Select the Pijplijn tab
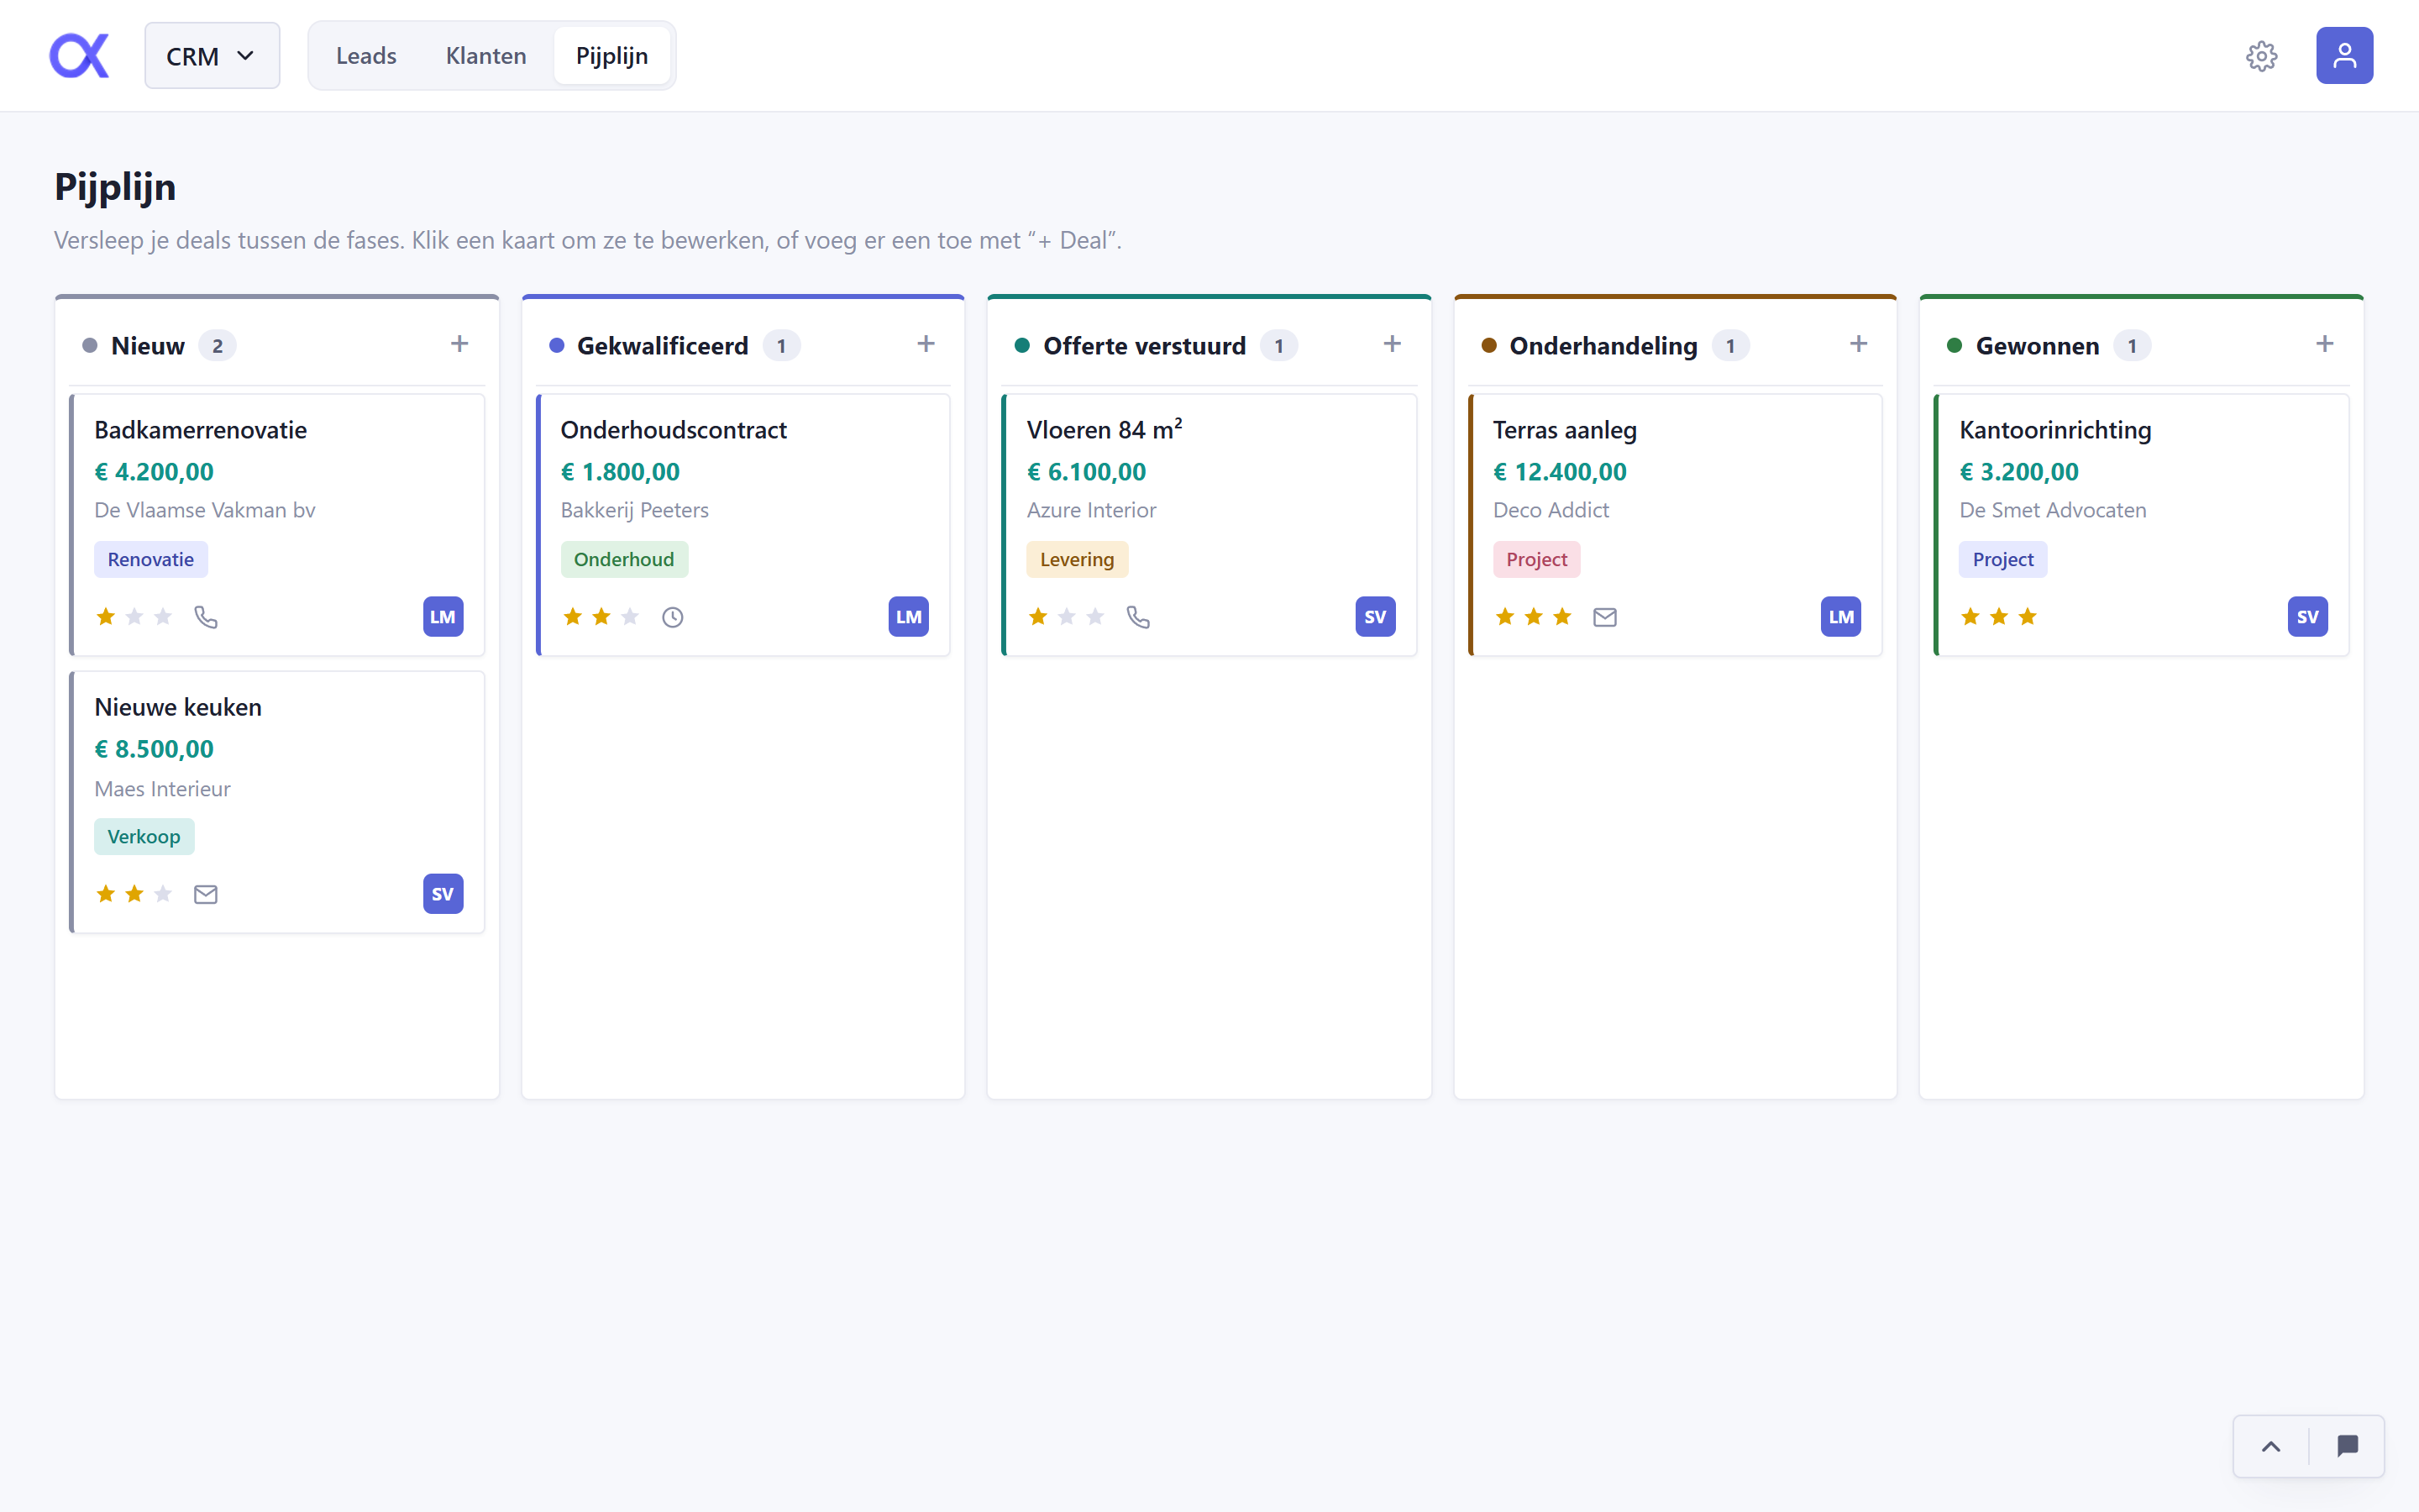The image size is (2419, 1512). [611, 56]
